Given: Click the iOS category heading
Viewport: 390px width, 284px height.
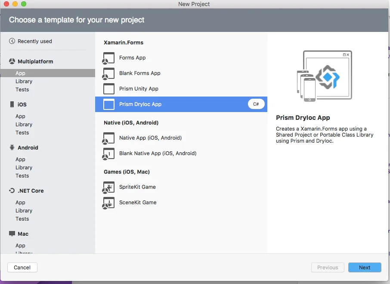Looking at the screenshot, I should click(22, 105).
